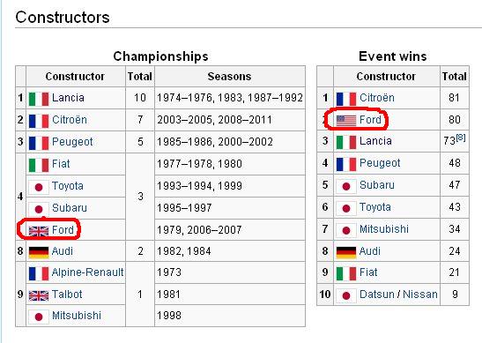This screenshot has height=343, width=482.
Task: Click the footnote [8] reference next to 73
Action: pyautogui.click(x=461, y=138)
